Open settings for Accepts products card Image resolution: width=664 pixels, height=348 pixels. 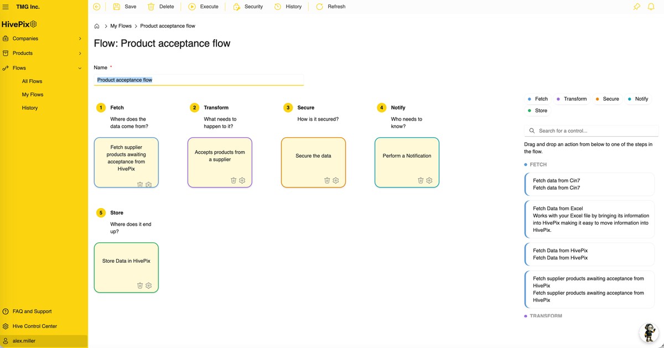tap(242, 180)
